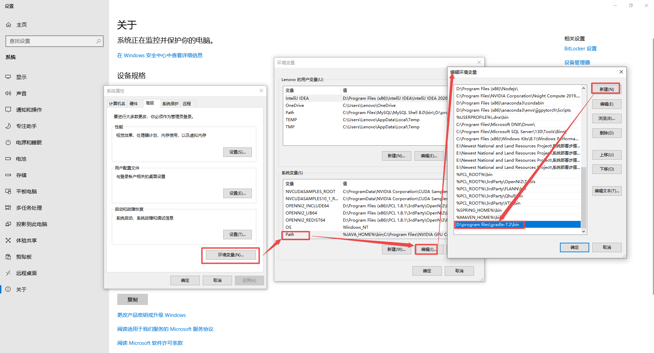Open Battery settings icon
The width and height of the screenshot is (654, 353).
[x=8, y=159]
